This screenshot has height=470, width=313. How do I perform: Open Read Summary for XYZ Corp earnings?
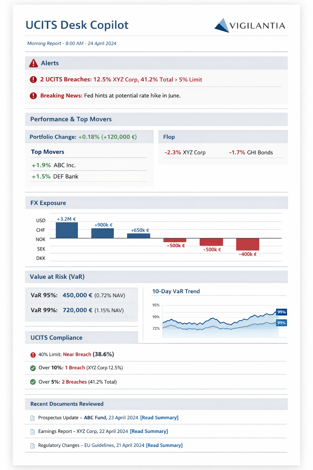tap(149, 431)
